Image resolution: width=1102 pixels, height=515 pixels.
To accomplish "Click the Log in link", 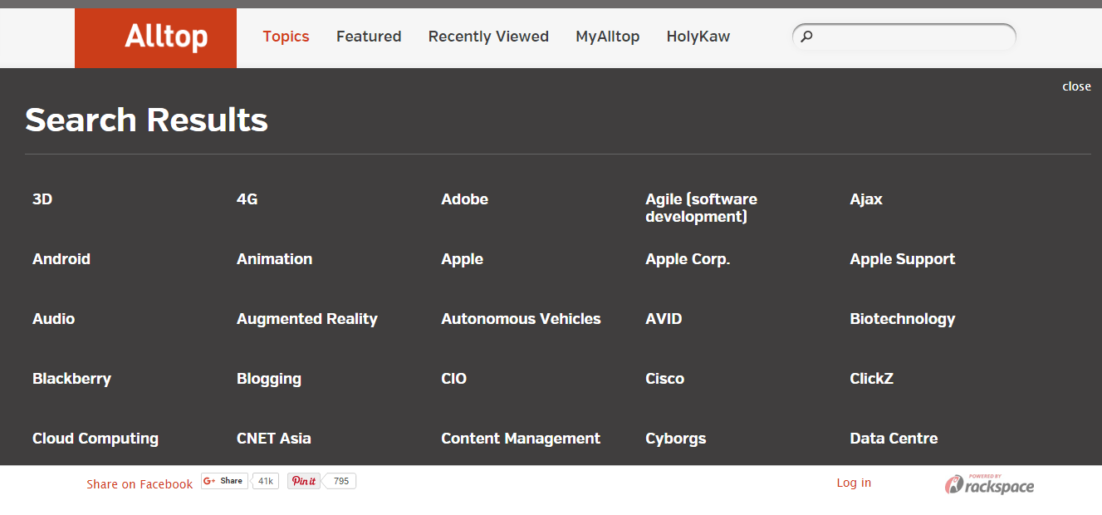I will [854, 483].
